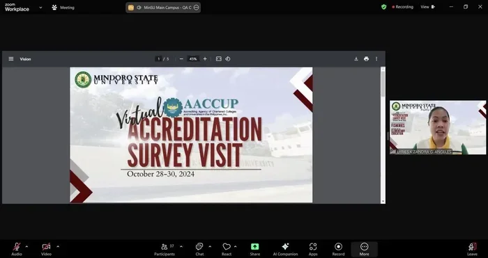The height and width of the screenshot is (258, 488).
Task: Click the scroll down arrow in PDF viewer
Action: (383, 202)
